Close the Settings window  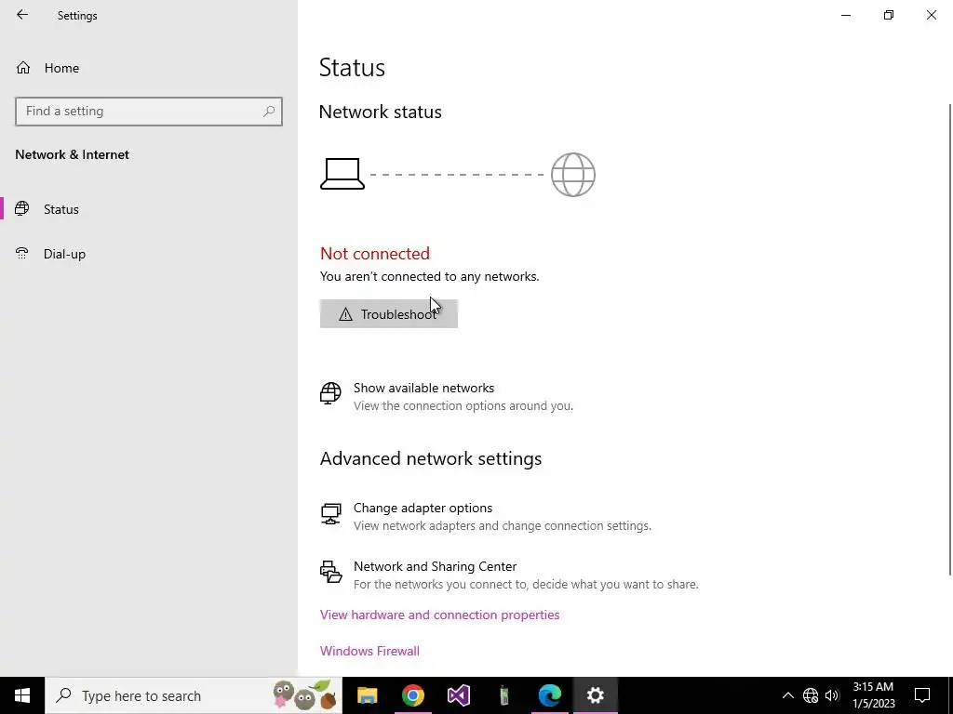pos(931,15)
